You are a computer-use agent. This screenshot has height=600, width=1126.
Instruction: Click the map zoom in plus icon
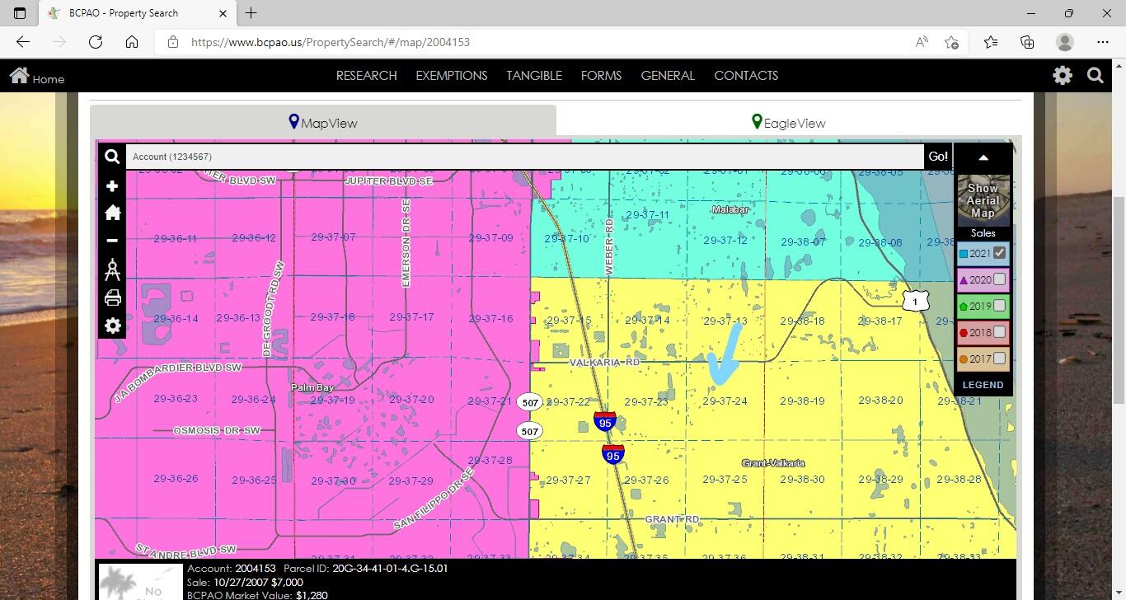click(x=113, y=186)
